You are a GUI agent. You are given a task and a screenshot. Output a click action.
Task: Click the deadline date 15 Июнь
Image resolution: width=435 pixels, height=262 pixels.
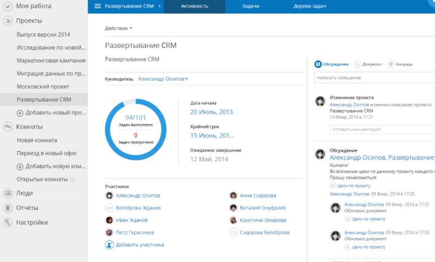212,136
